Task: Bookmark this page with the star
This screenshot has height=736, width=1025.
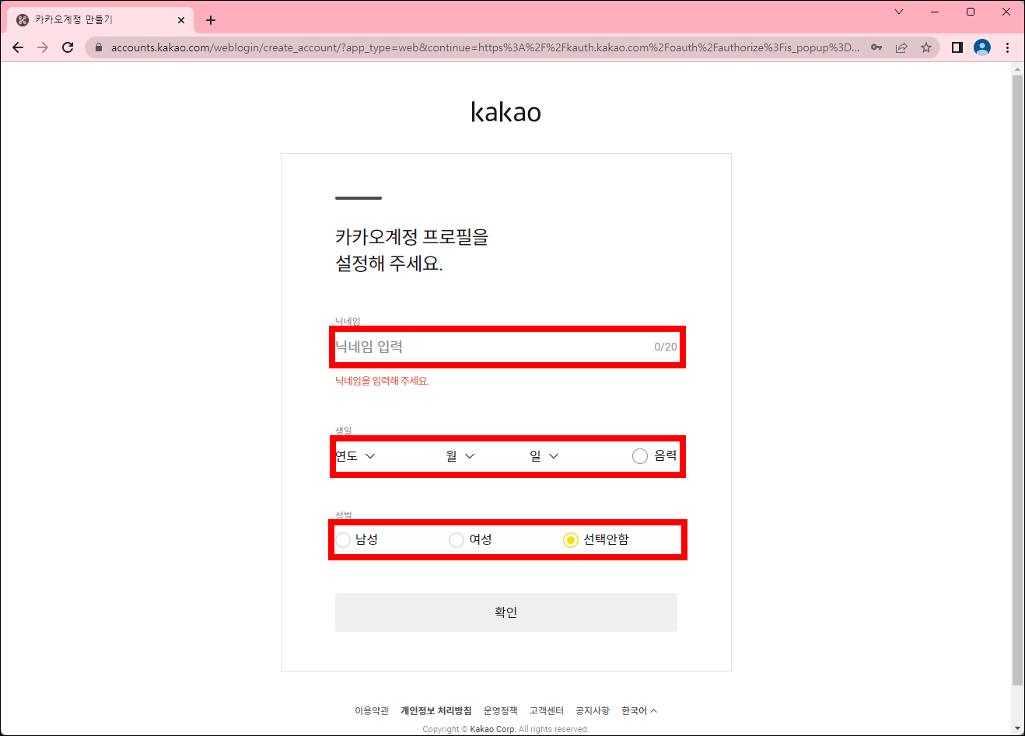Action: [x=926, y=47]
